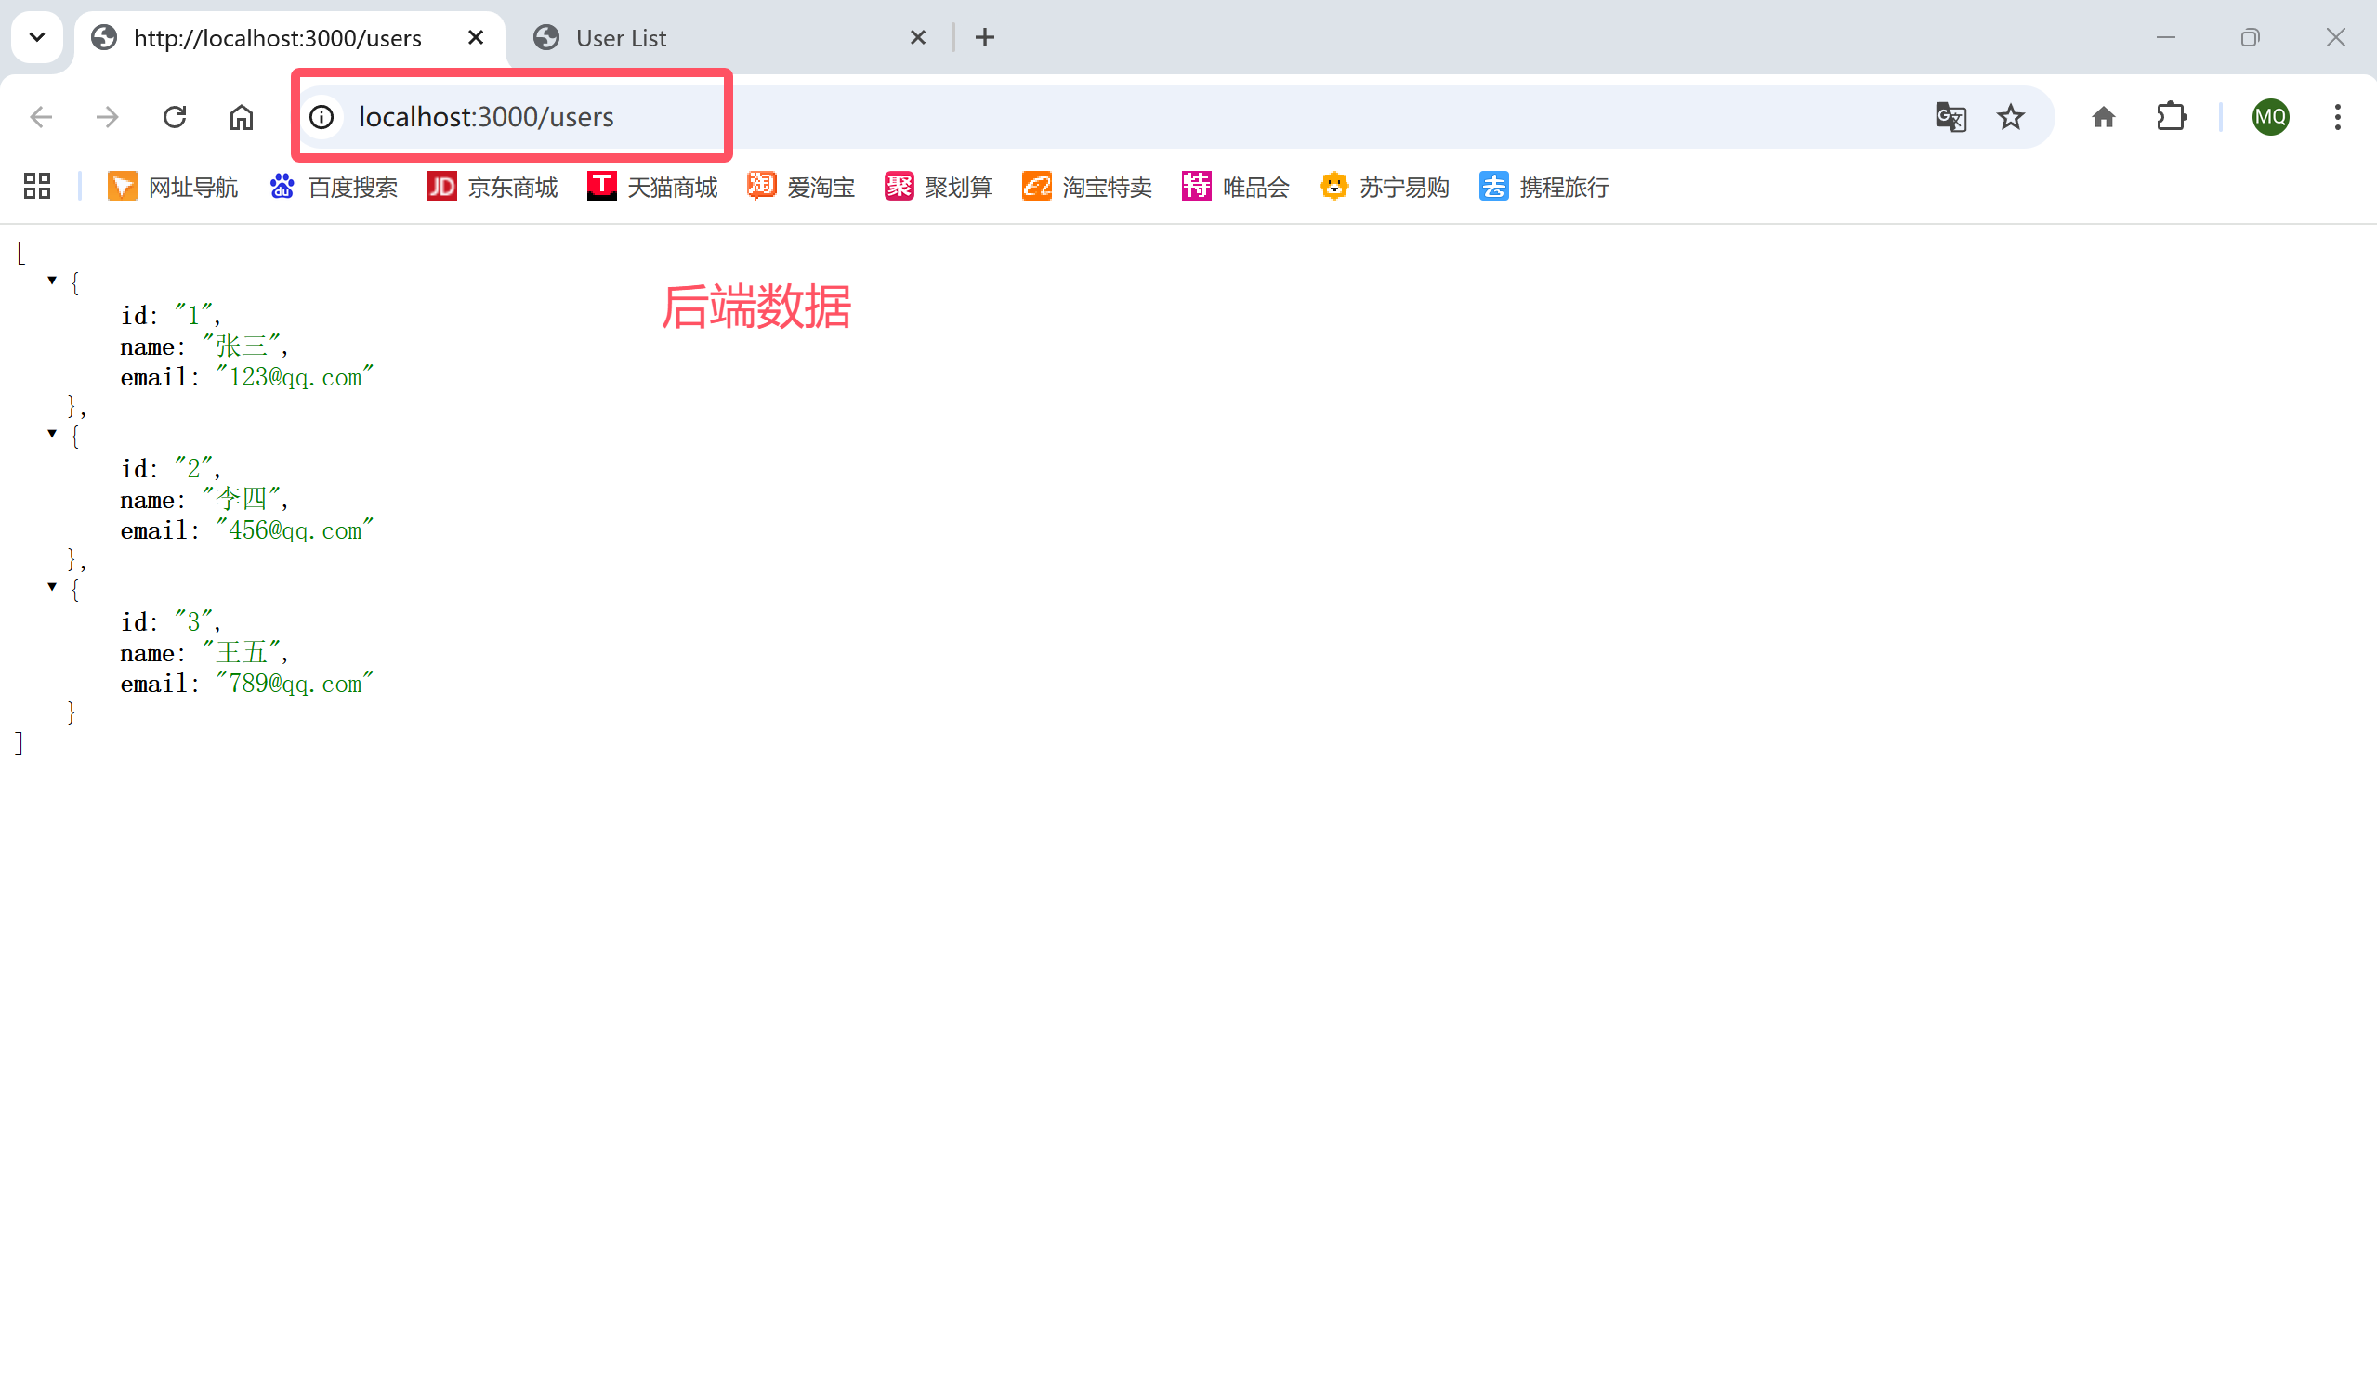Open the apps grid in bookmarks bar

(x=37, y=186)
